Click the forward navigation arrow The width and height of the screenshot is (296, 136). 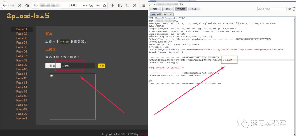coord(12,5)
